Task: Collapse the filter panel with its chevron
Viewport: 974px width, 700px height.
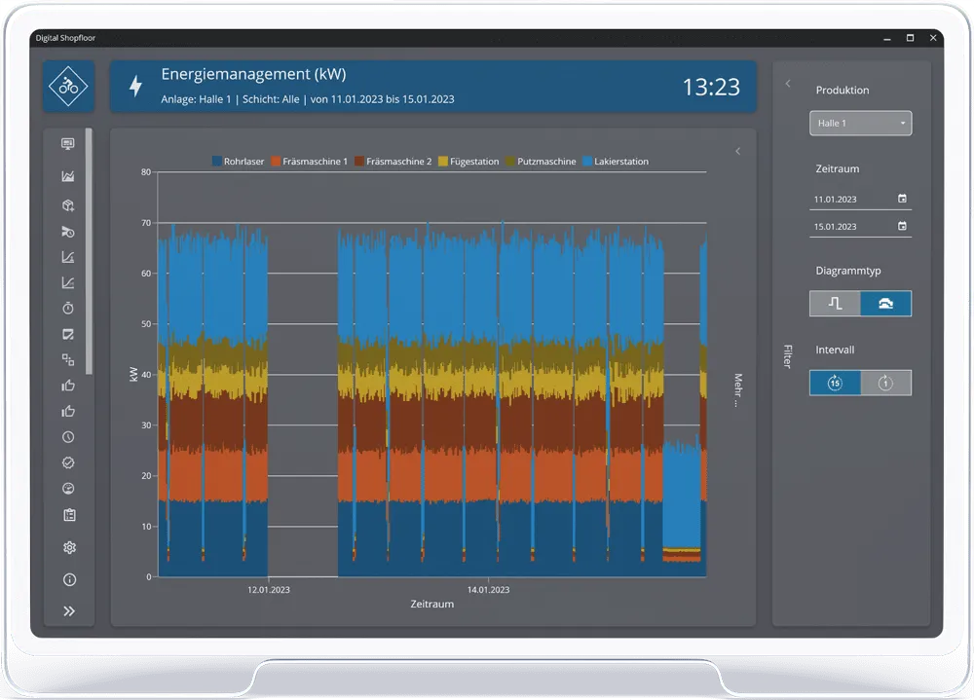Action: [x=788, y=83]
